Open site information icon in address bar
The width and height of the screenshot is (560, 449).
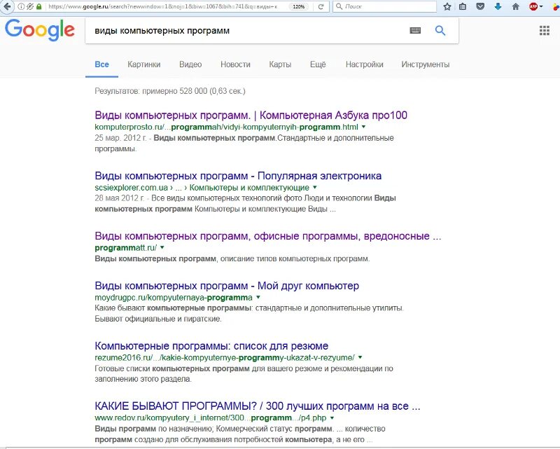[x=21, y=6]
